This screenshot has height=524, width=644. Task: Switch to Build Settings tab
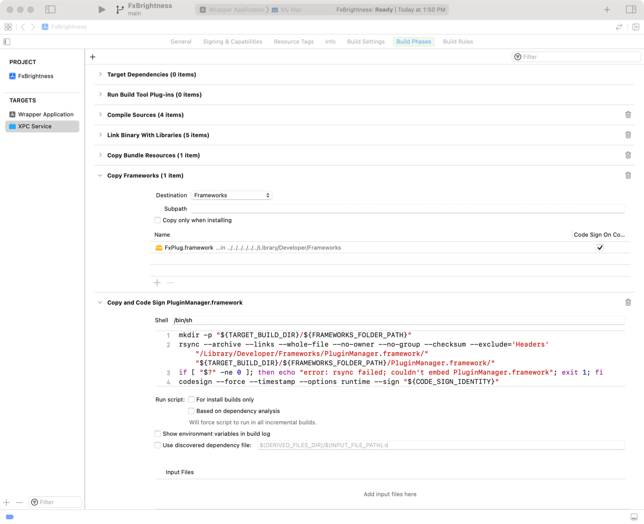[x=366, y=42]
